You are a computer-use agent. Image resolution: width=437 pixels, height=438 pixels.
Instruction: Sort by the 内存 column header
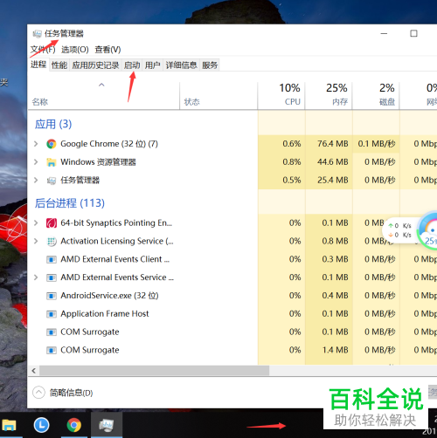(329, 96)
